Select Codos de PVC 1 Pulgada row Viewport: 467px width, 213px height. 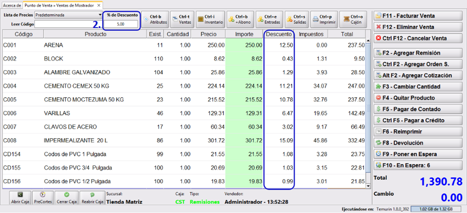[x=184, y=154]
